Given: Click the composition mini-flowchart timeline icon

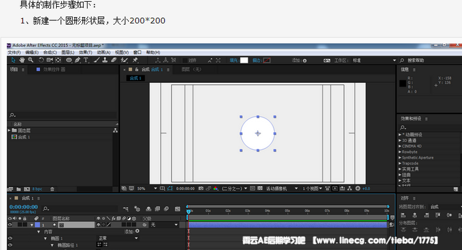Looking at the screenshot, I should (x=126, y=209).
